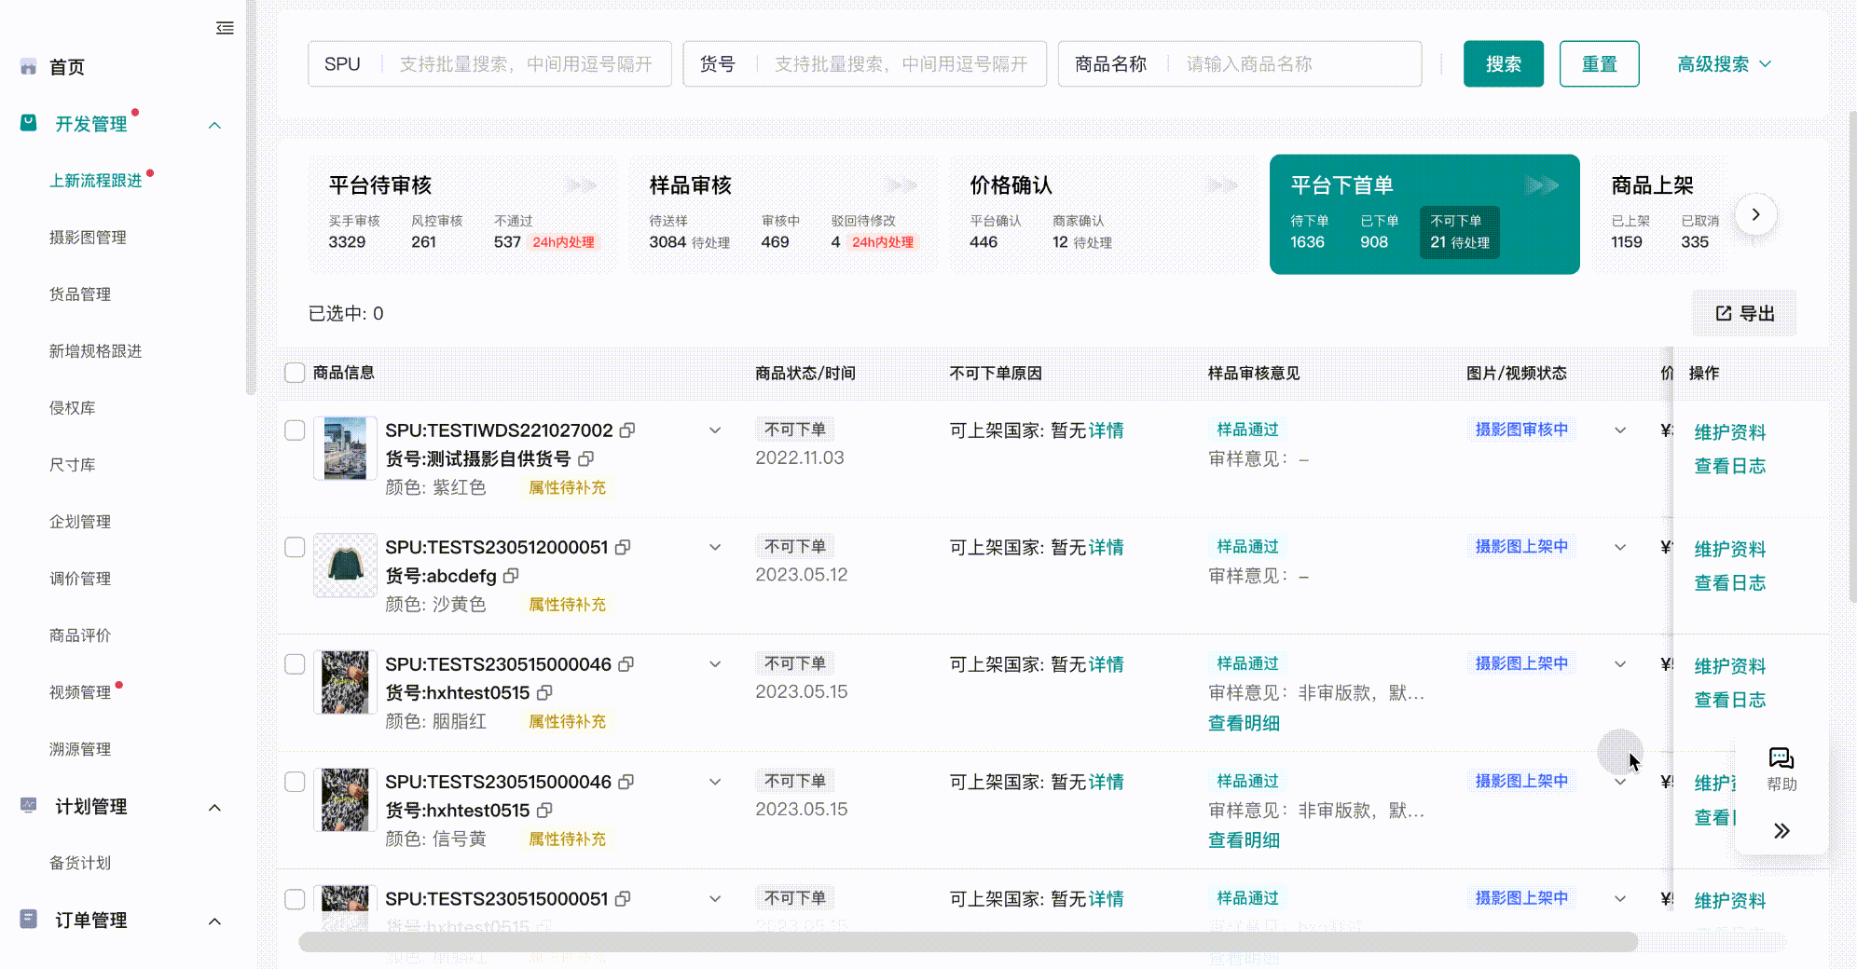Click the 商品名称 name input field

coord(1240,64)
